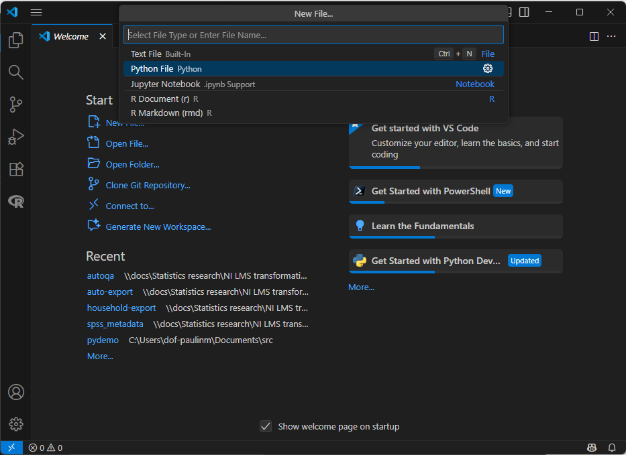Click the gear icon on Python File row

pyautogui.click(x=488, y=69)
